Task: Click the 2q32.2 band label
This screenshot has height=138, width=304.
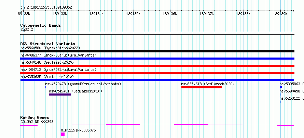Action: coord(27,29)
